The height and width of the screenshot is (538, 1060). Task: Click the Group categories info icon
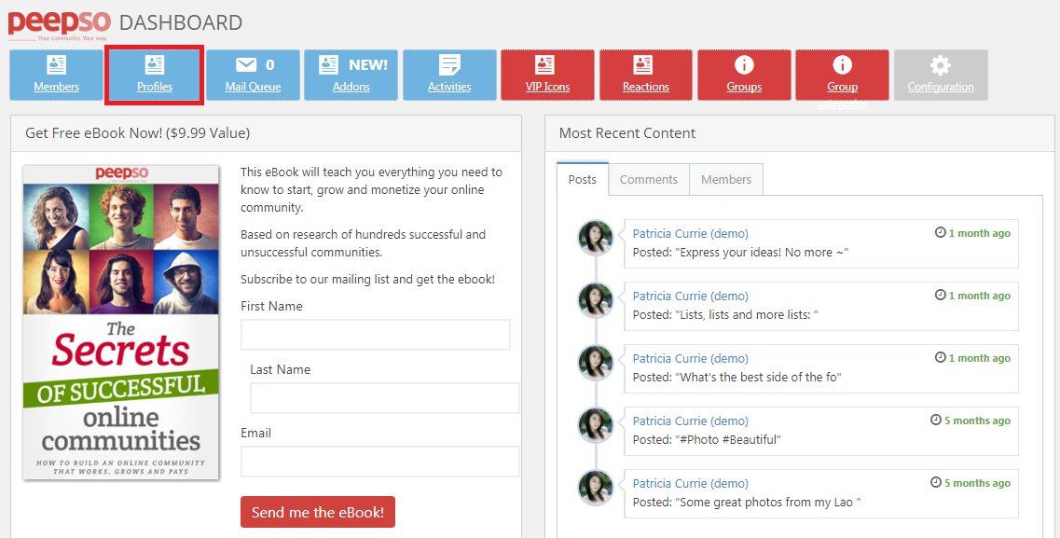[x=843, y=65]
